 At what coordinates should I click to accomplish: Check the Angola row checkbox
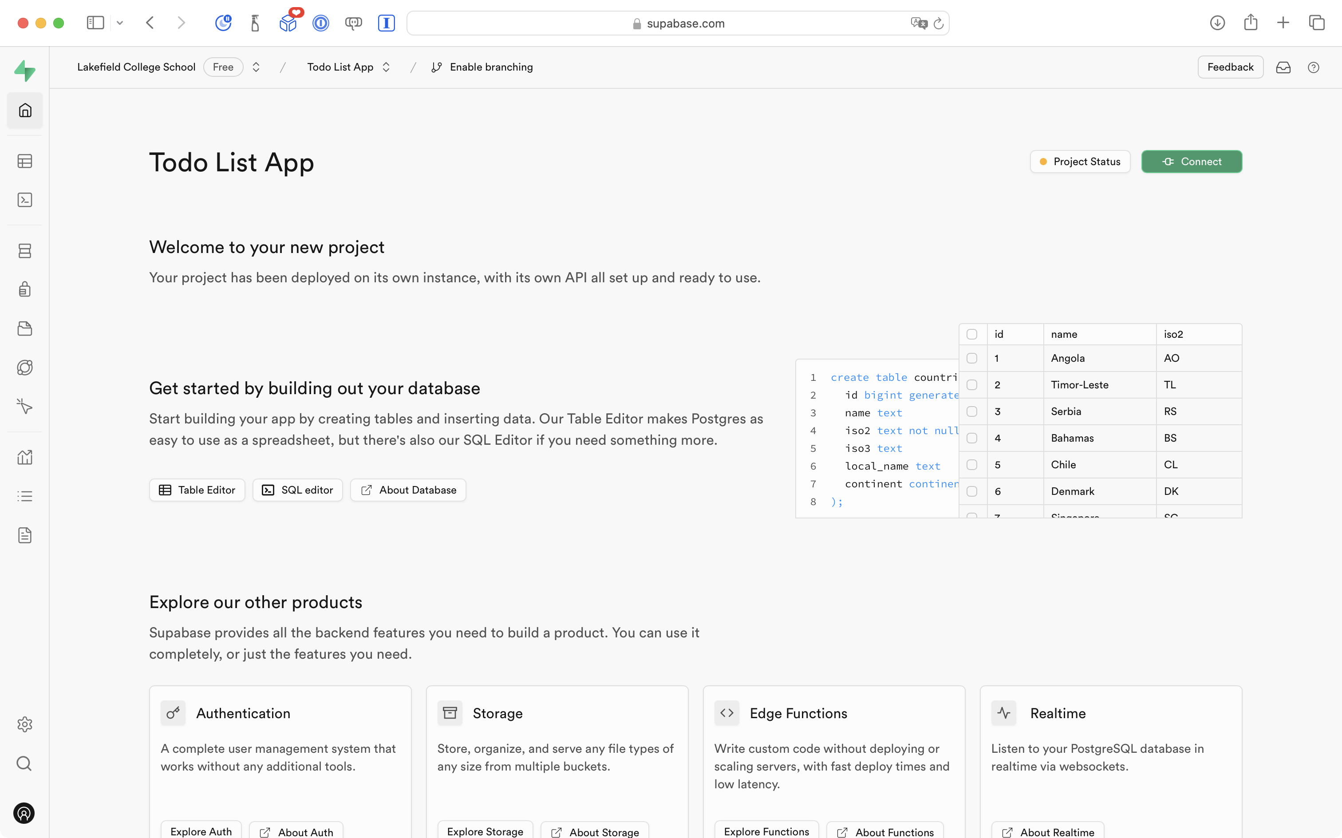(x=971, y=358)
